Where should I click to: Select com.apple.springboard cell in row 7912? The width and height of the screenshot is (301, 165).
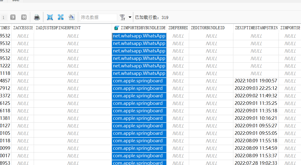tap(139, 88)
